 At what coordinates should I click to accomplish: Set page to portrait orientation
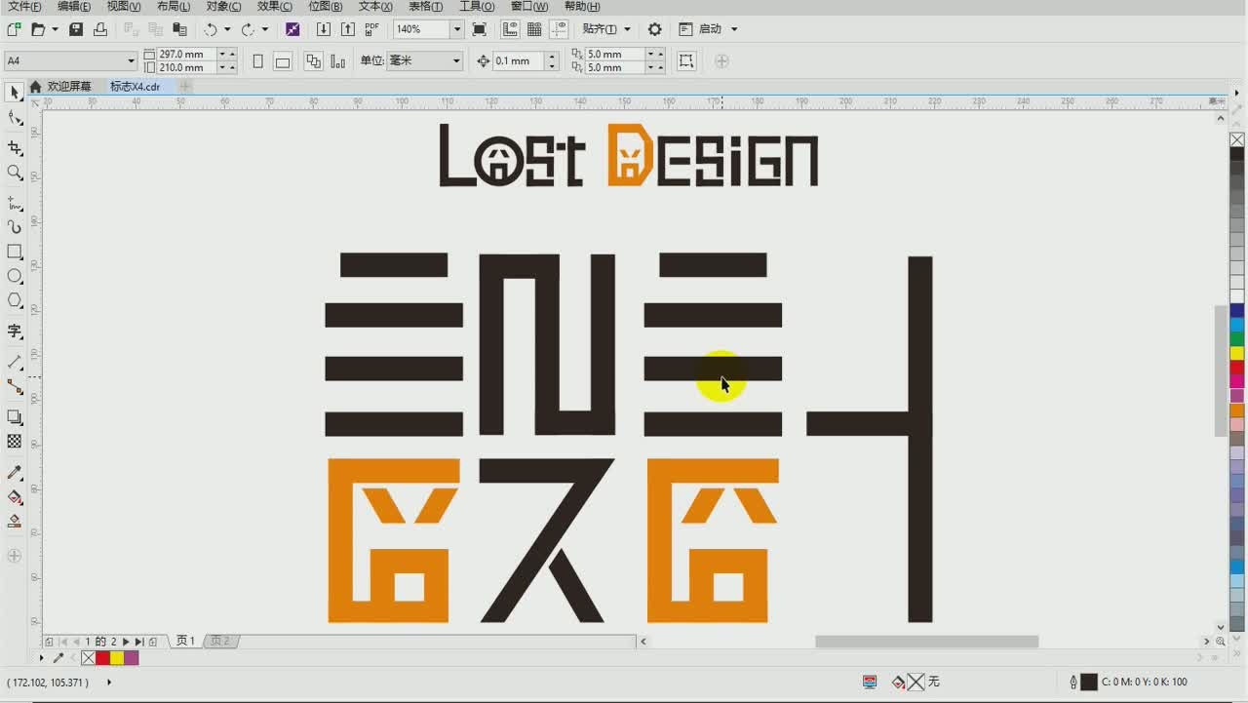(x=257, y=60)
